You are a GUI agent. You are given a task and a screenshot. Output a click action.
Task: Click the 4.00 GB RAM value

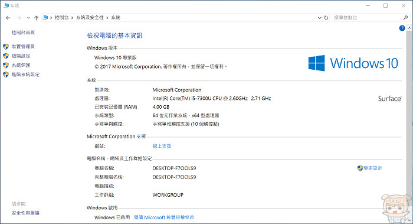[x=160, y=107]
